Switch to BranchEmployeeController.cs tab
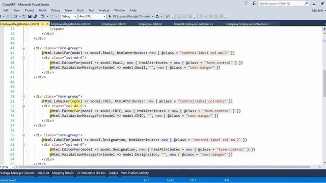The image size is (326, 183). [194, 24]
